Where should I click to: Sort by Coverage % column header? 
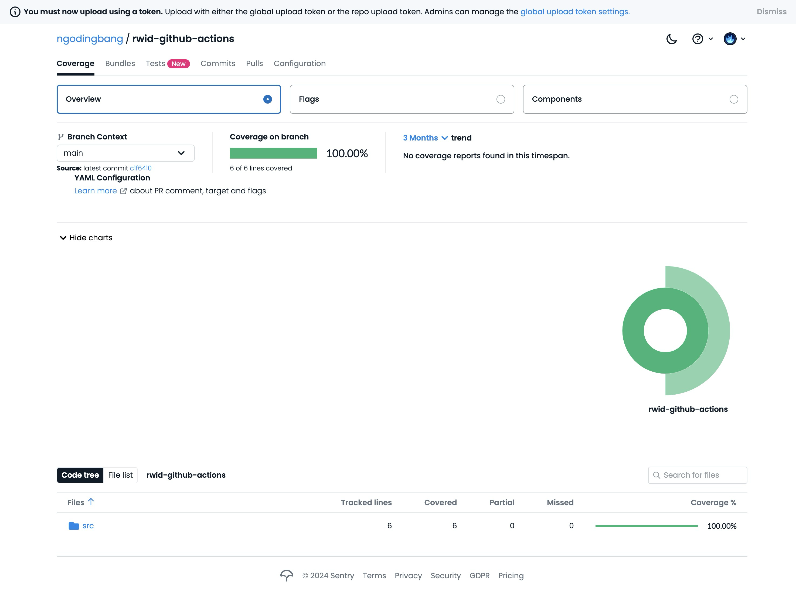[x=714, y=502]
